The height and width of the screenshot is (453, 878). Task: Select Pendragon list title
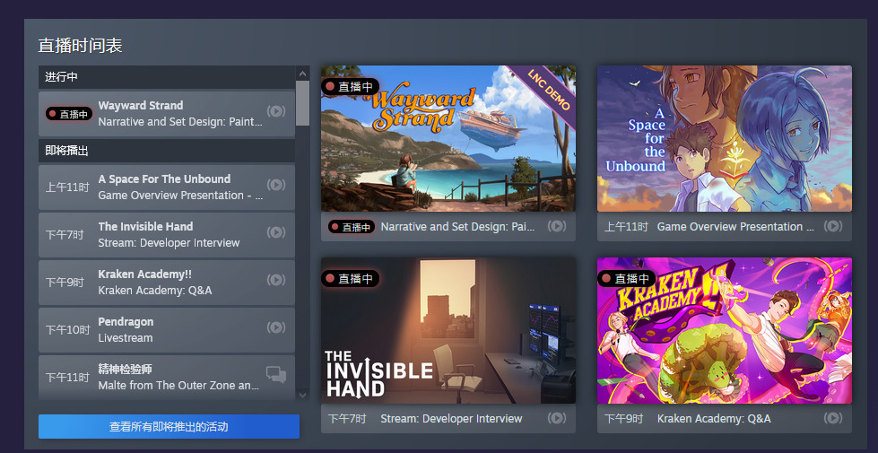126,322
